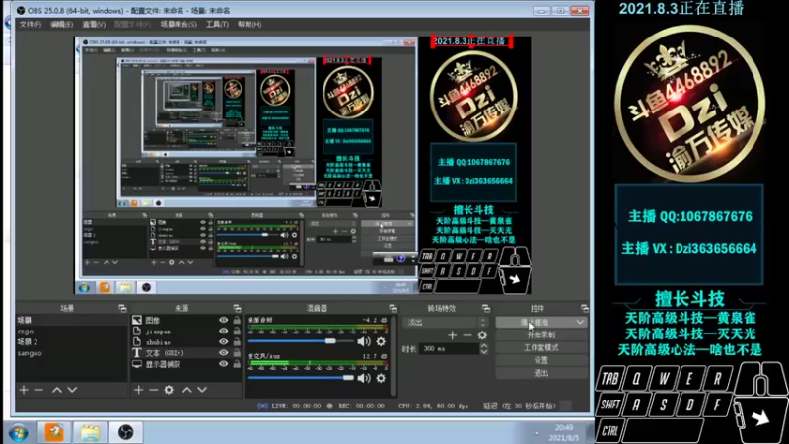Enable 工作室模式 studio mode button
This screenshot has width=789, height=444.
coord(541,348)
